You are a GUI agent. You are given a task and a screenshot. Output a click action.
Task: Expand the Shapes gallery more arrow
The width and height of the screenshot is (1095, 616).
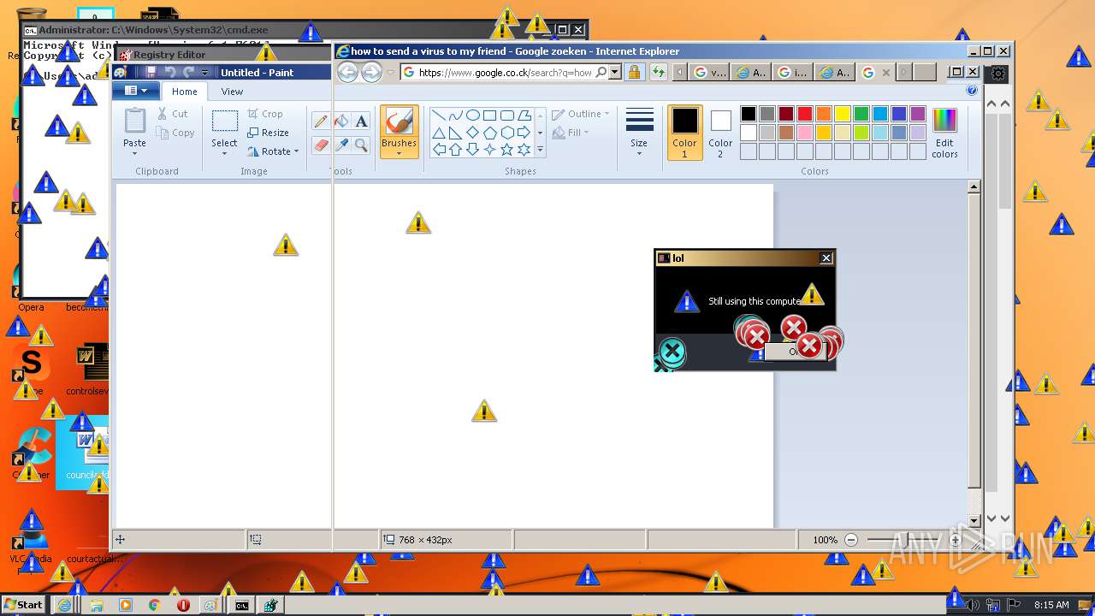(540, 151)
